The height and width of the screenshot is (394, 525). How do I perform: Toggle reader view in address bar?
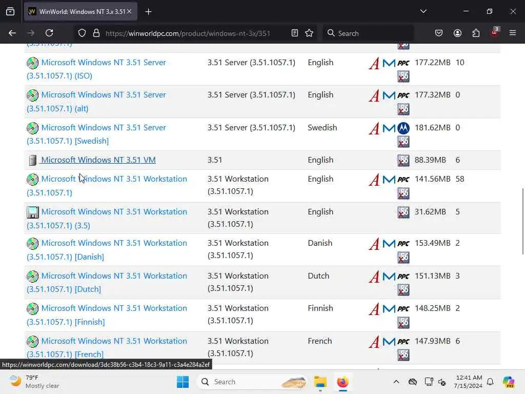295,33
